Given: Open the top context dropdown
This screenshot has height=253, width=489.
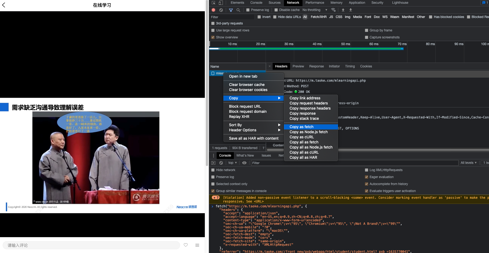Looking at the screenshot, I should coord(233,163).
